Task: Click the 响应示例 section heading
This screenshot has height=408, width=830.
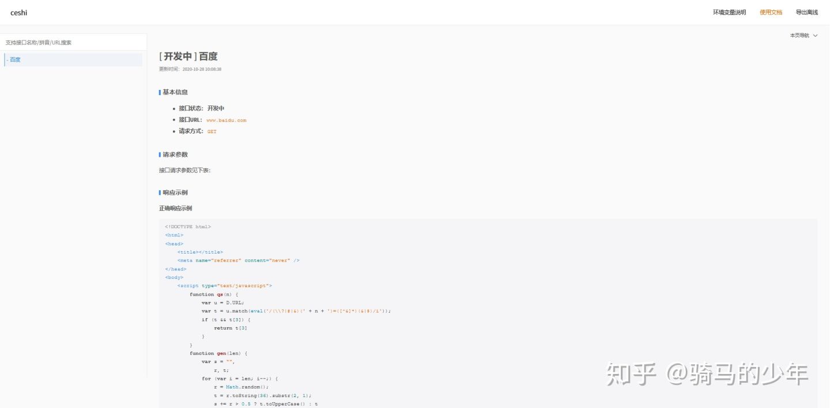Action: tap(175, 192)
